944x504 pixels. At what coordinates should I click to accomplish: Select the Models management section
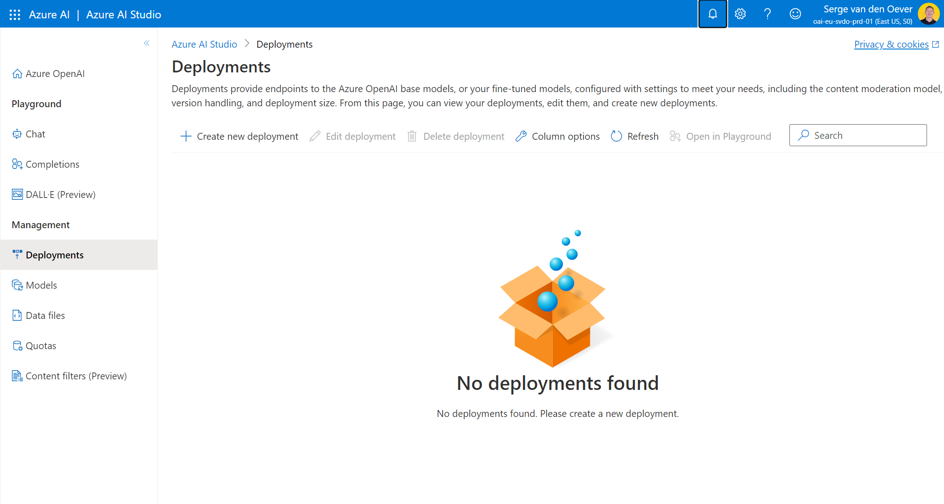41,285
